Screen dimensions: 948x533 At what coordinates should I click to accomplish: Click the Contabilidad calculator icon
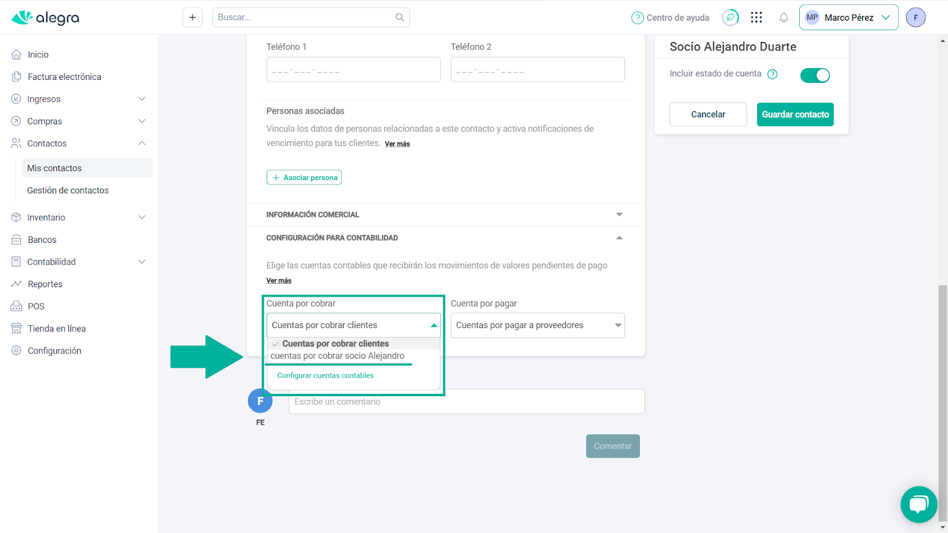coord(16,262)
